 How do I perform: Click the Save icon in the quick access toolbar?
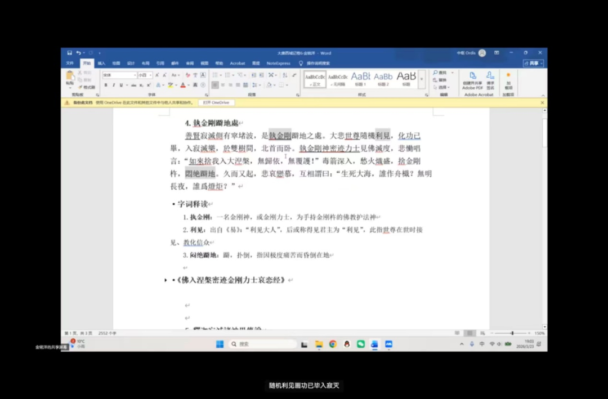pyautogui.click(x=69, y=53)
